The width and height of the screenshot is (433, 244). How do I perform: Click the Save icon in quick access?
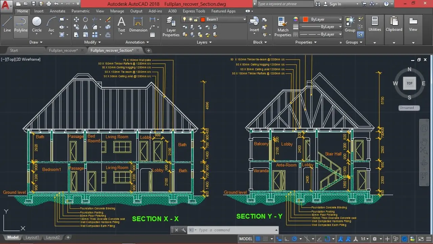pyautogui.click(x=33, y=4)
